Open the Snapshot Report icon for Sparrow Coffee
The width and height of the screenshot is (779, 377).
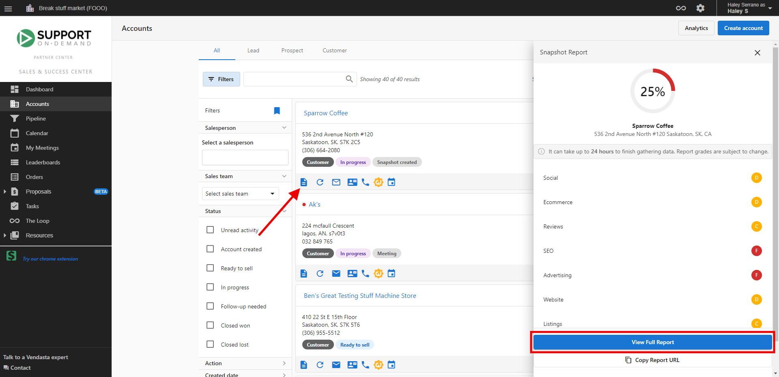coord(303,182)
